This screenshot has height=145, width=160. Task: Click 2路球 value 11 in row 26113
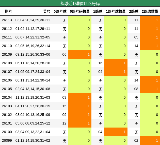tap(136, 20)
